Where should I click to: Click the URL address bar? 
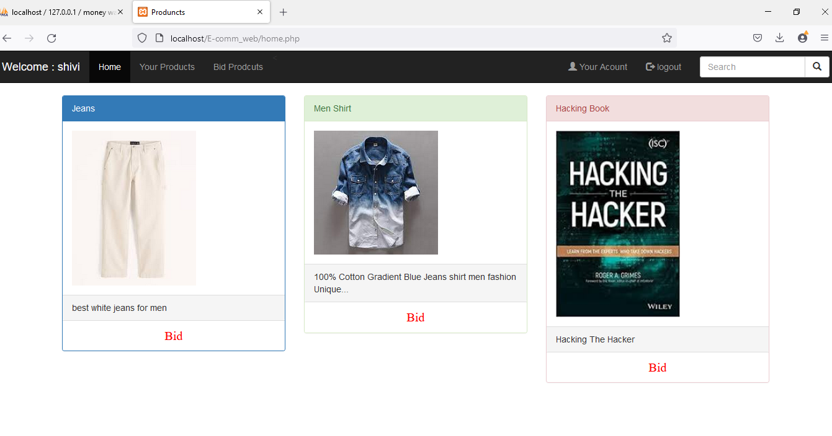[405, 38]
